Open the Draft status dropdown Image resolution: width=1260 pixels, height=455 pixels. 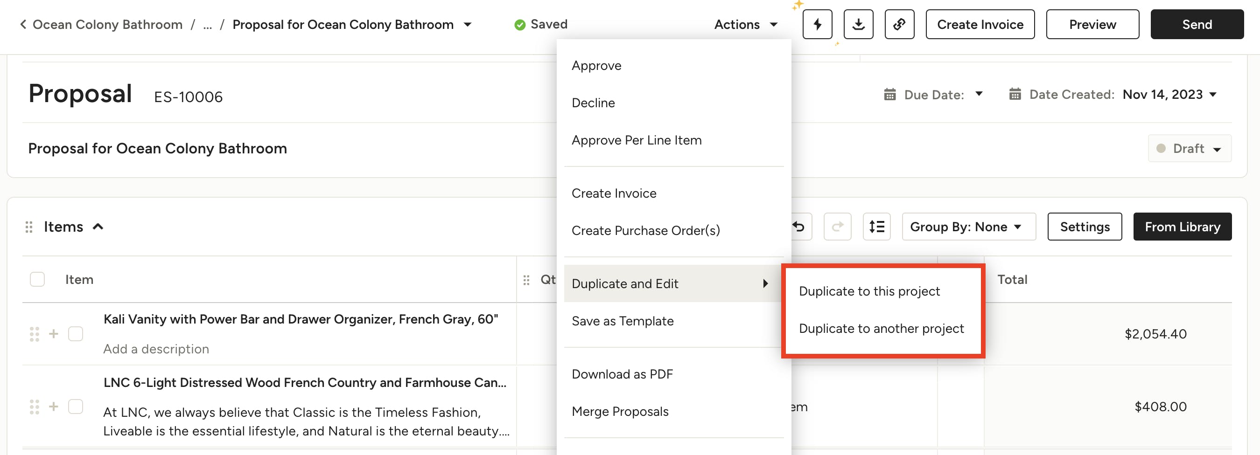[1189, 148]
